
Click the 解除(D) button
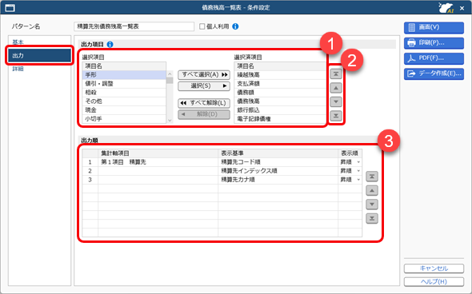click(x=204, y=114)
